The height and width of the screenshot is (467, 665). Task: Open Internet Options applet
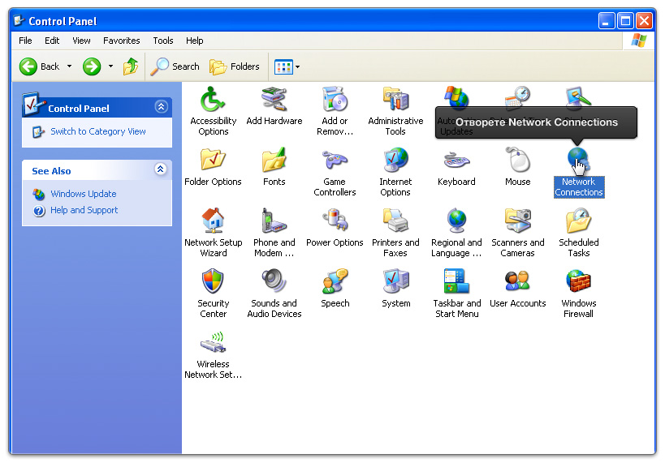click(395, 161)
